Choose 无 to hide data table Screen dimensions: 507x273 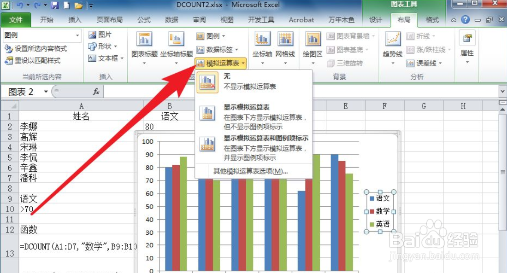(x=253, y=82)
